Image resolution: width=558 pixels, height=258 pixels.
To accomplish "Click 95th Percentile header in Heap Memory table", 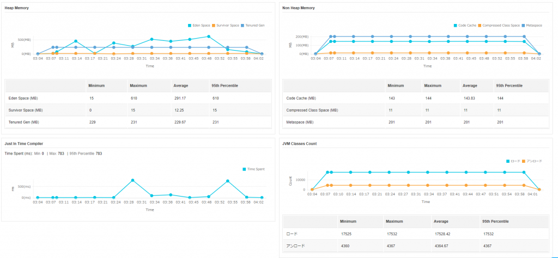I will pos(225,86).
